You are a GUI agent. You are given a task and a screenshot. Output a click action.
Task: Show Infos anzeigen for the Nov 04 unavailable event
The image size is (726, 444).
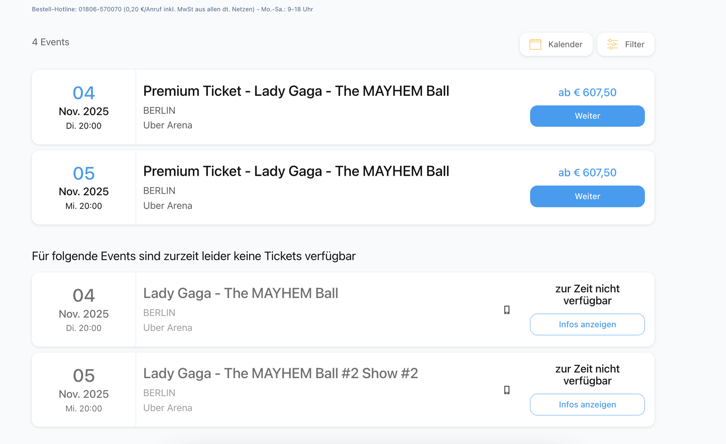pos(587,324)
